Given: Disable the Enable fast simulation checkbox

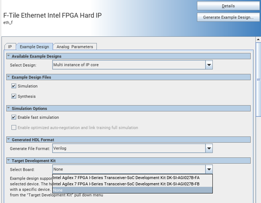Looking at the screenshot, I should coord(14,118).
